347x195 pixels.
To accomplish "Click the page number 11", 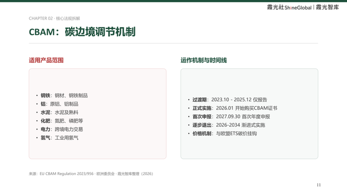I will click(x=319, y=185).
